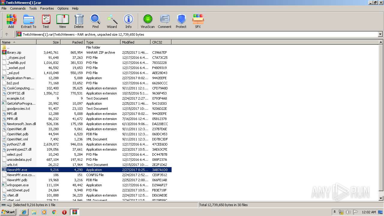Sort list by Size column header
This screenshot has height=216, width=384.
[48, 42]
